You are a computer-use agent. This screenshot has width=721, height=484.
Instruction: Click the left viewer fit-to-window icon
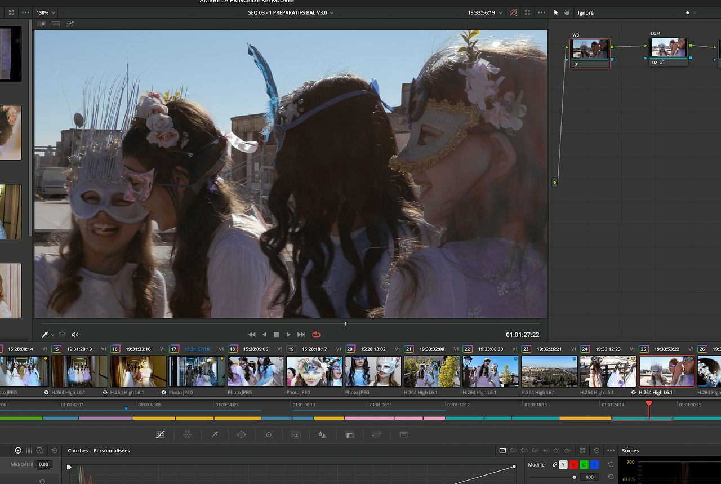click(11, 12)
